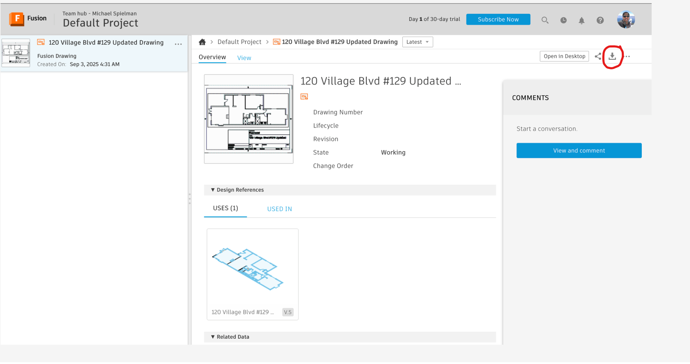
Task: Click the 'Change Order' label
Action: (333, 166)
